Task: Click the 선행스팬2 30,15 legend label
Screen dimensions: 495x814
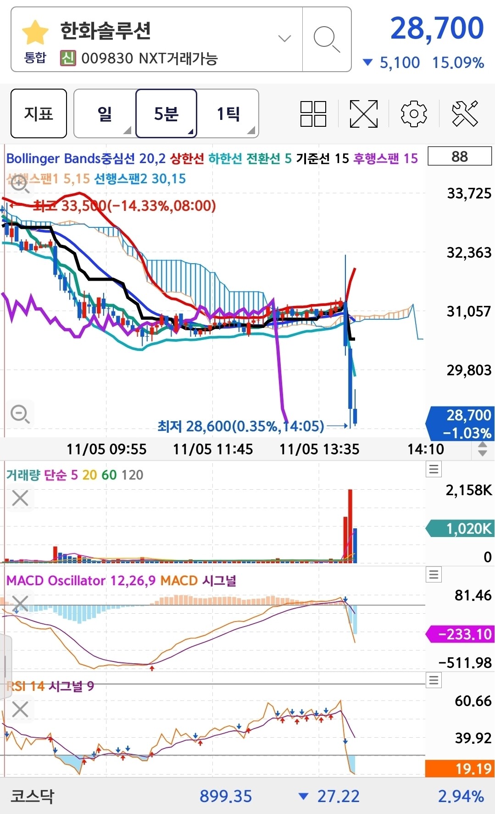Action: point(140,178)
